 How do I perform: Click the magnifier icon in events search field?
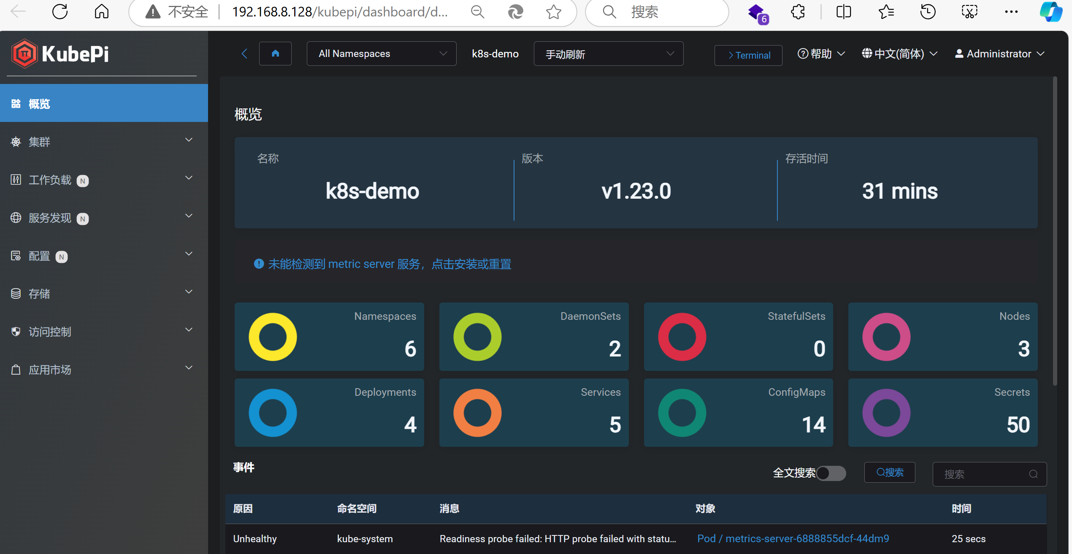[x=1033, y=474]
